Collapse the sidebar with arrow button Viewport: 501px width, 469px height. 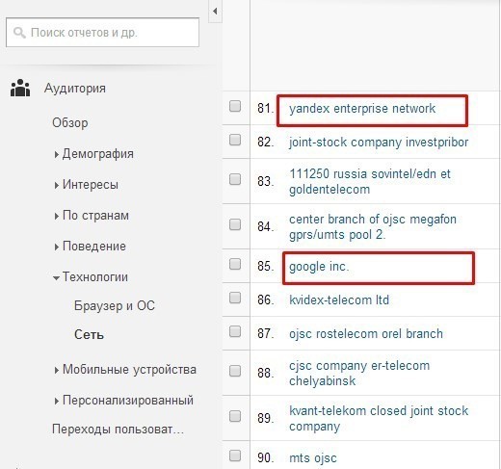[215, 12]
